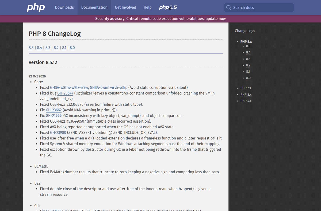The height and width of the screenshot is (211, 321).
Task: Open issue GH-21999 link
Action: pyautogui.click(x=53, y=116)
